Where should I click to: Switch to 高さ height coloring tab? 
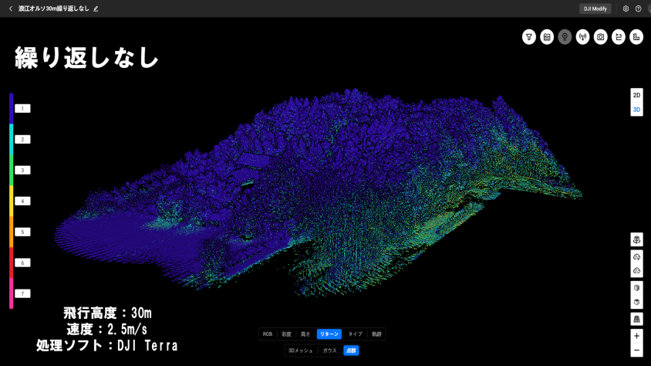[305, 334]
